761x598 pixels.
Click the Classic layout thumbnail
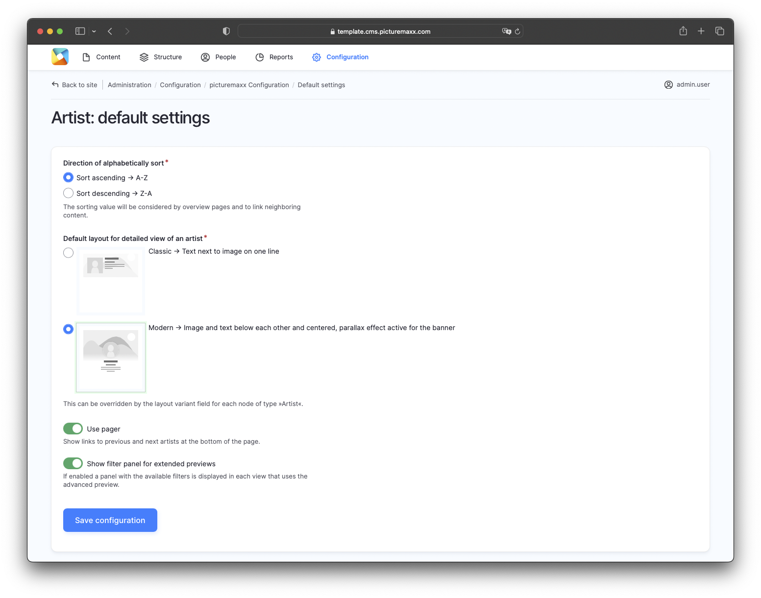[111, 280]
